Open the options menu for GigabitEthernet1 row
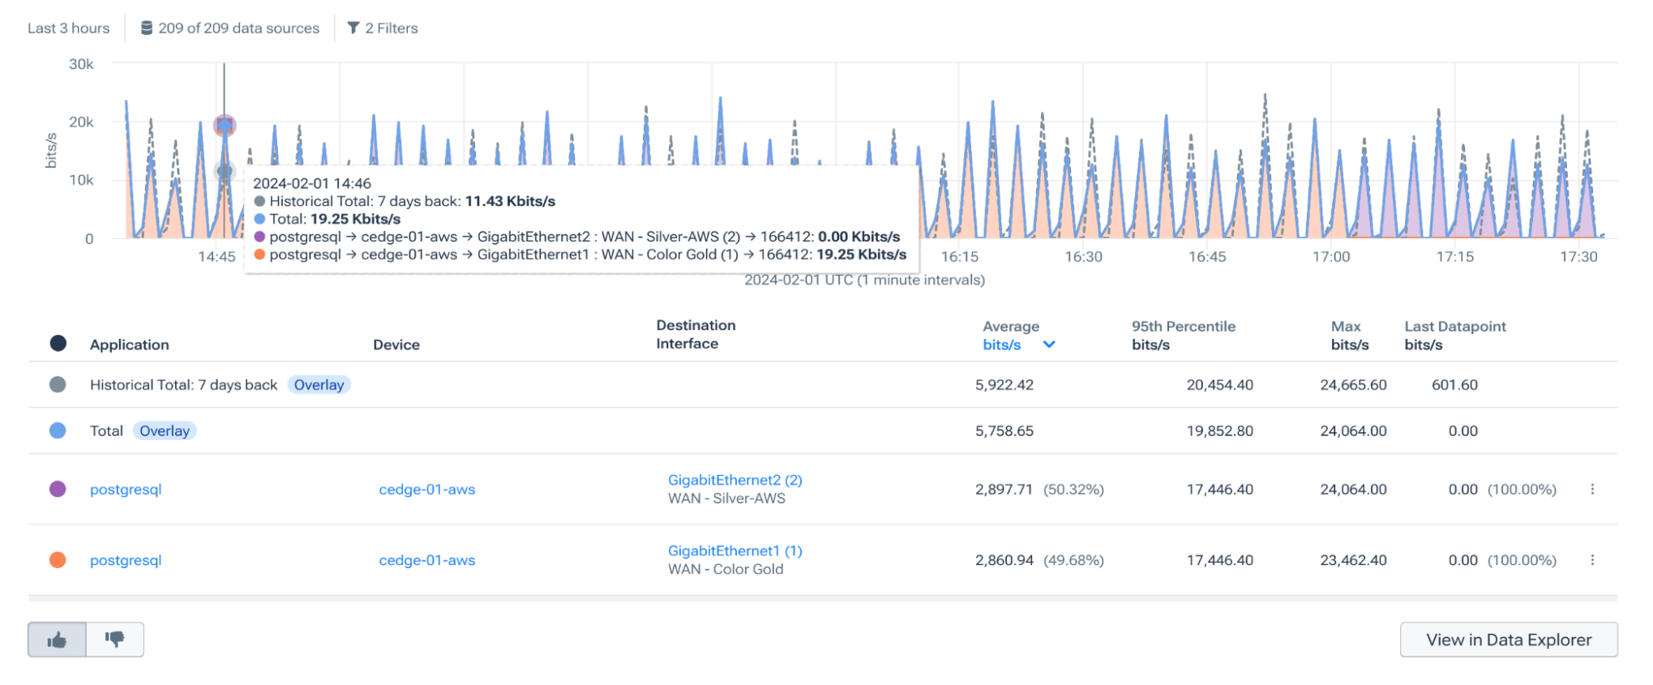 (x=1592, y=560)
